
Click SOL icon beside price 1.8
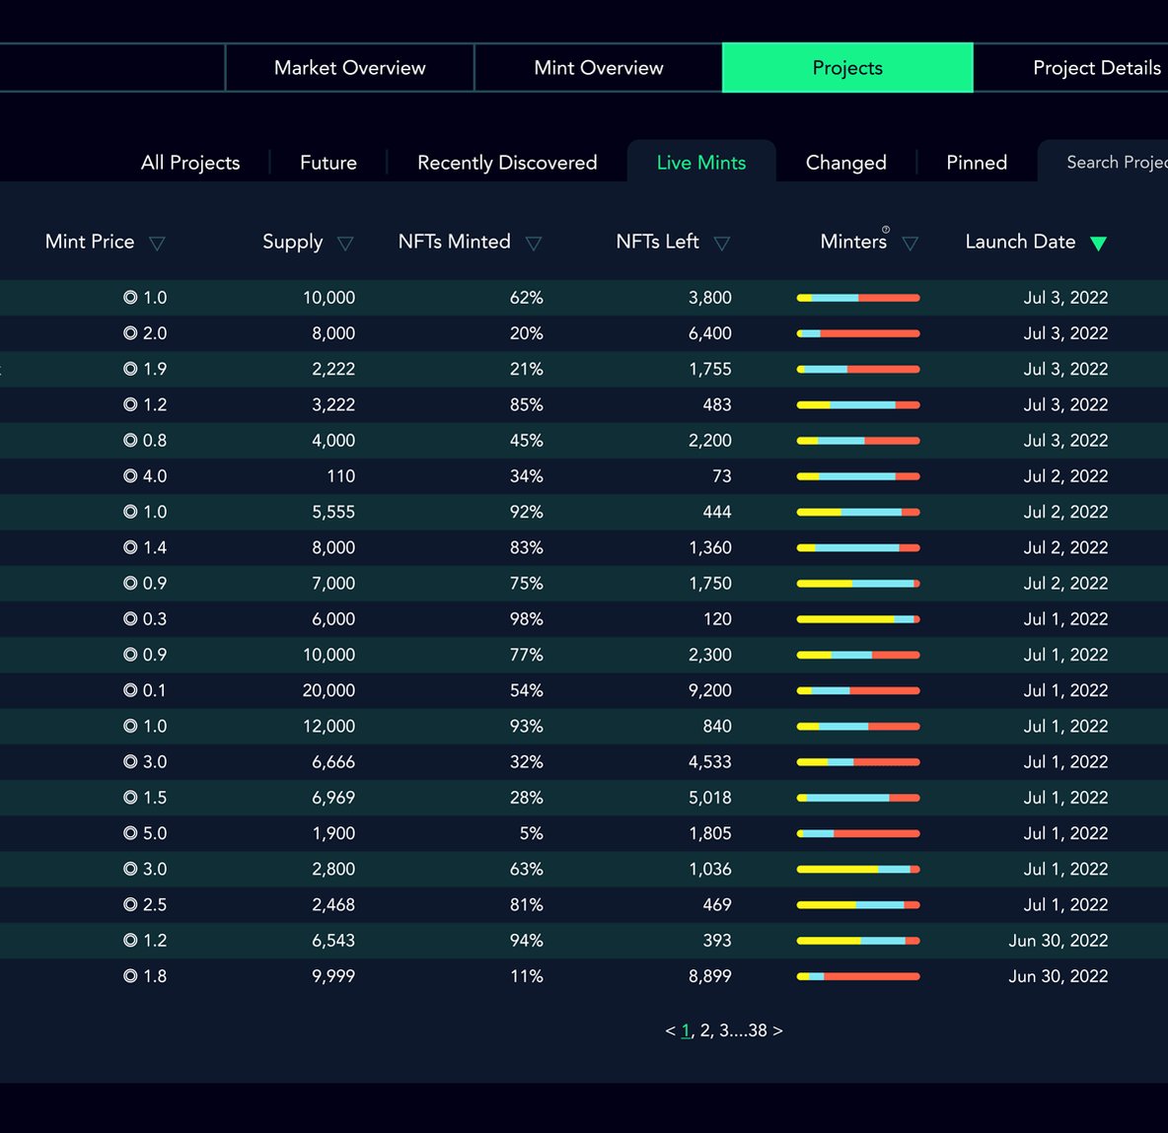coord(130,976)
